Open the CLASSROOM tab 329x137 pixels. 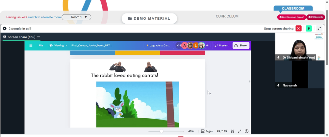pos(293,9)
